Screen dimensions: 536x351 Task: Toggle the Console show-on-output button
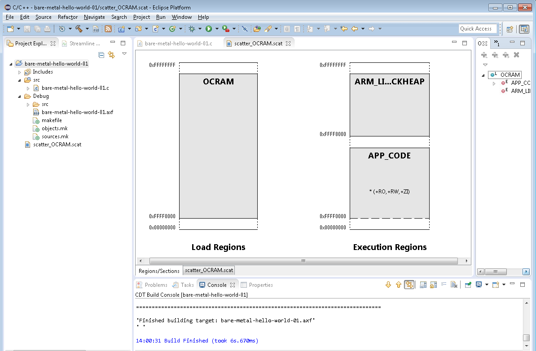tap(409, 285)
